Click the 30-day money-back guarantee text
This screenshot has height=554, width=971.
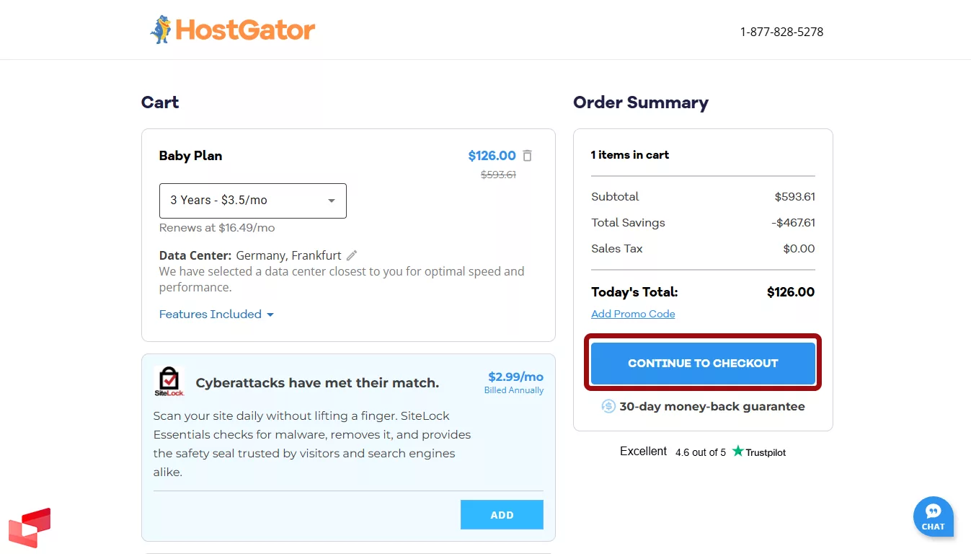[711, 406]
